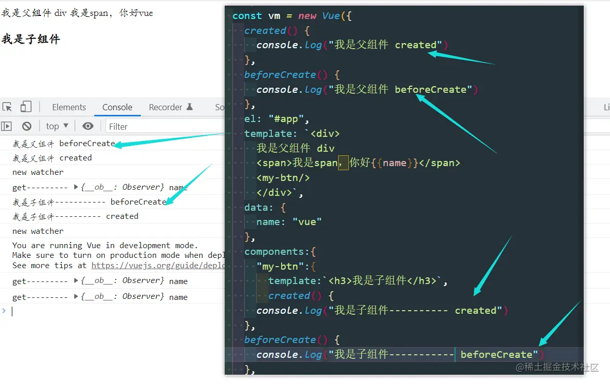The width and height of the screenshot is (610, 384).
Task: Click code '"my-btn":{' line
Action: 286,267
